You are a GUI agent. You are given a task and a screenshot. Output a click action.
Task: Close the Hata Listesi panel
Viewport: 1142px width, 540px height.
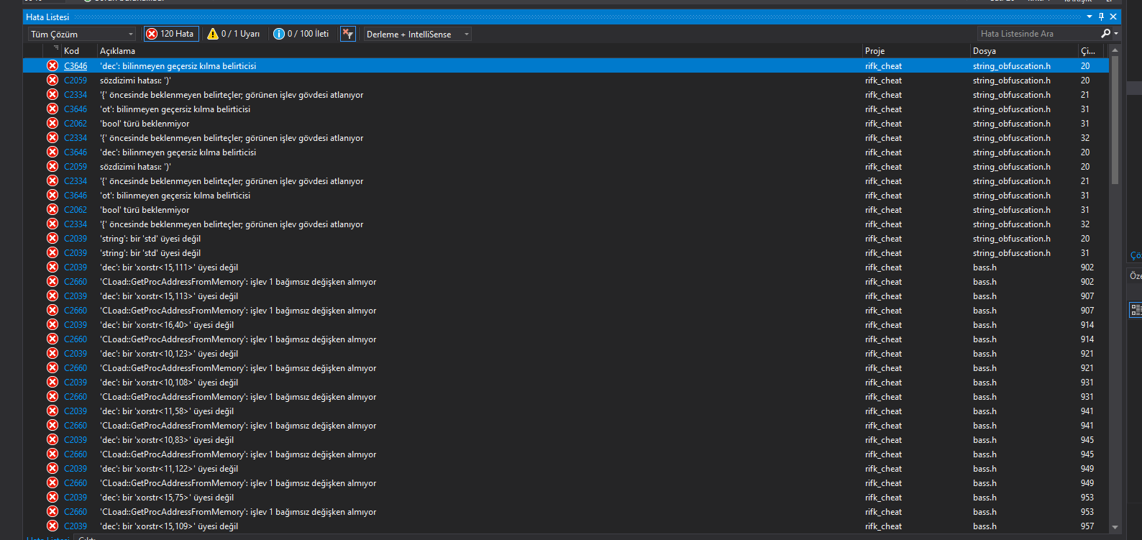[1113, 17]
